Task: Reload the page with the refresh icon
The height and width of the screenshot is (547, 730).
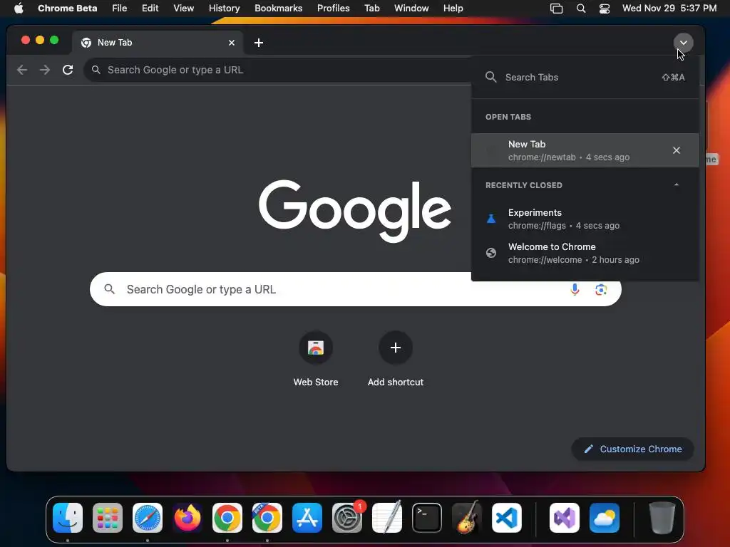Action: (68, 70)
